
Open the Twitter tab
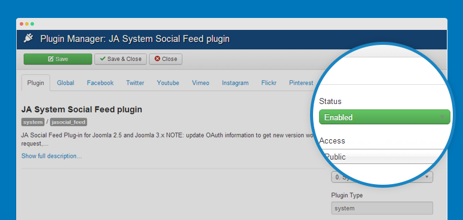coord(135,83)
